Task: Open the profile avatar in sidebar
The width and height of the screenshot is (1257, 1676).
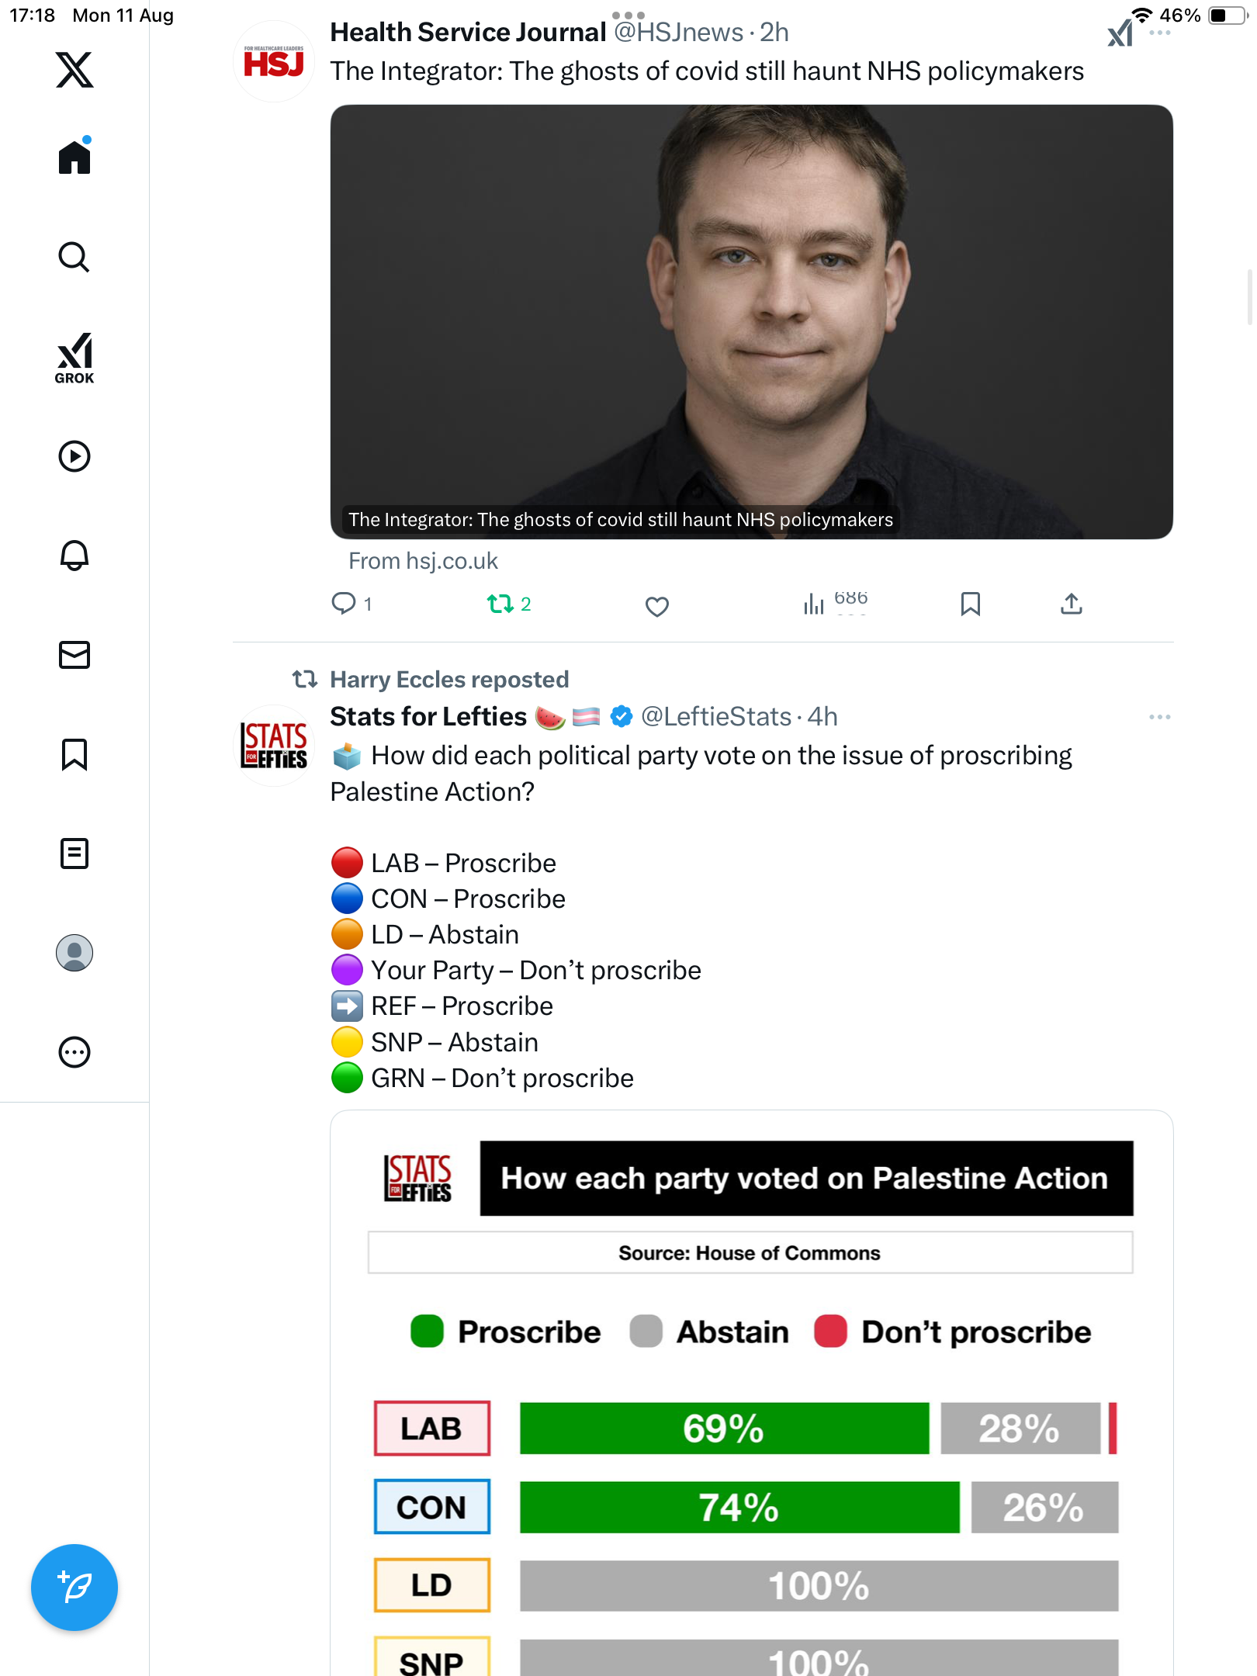Action: (x=74, y=953)
